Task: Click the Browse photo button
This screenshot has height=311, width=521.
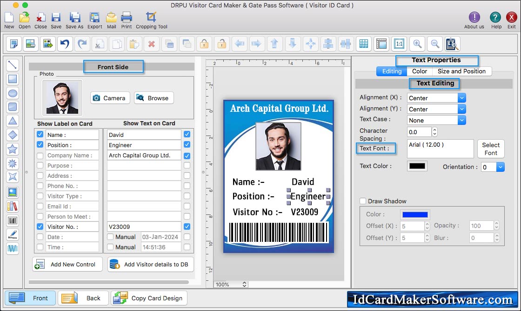Action: (x=154, y=98)
